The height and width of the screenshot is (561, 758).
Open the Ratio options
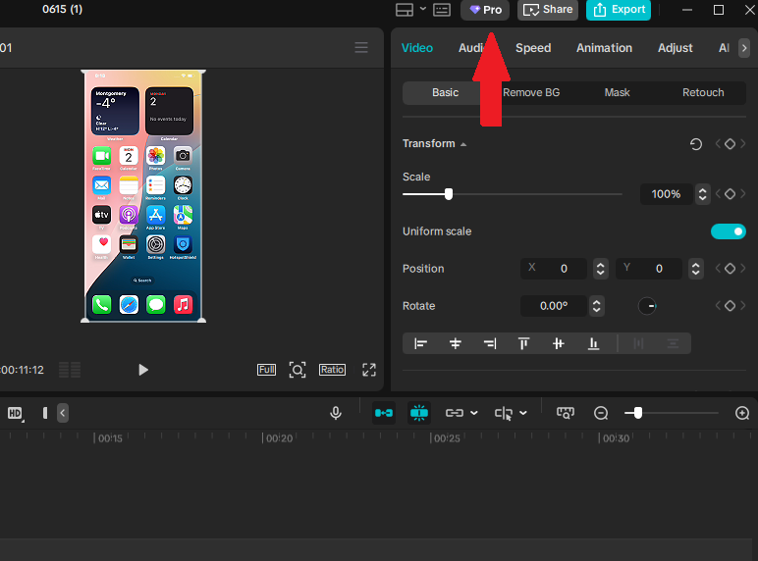click(332, 370)
